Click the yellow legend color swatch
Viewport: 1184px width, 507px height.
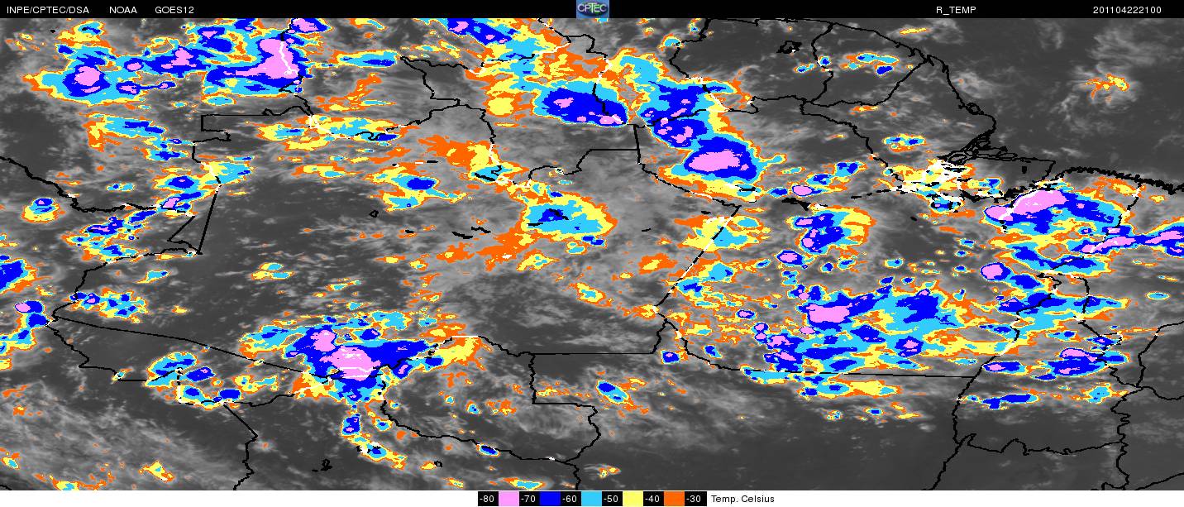tap(633, 499)
